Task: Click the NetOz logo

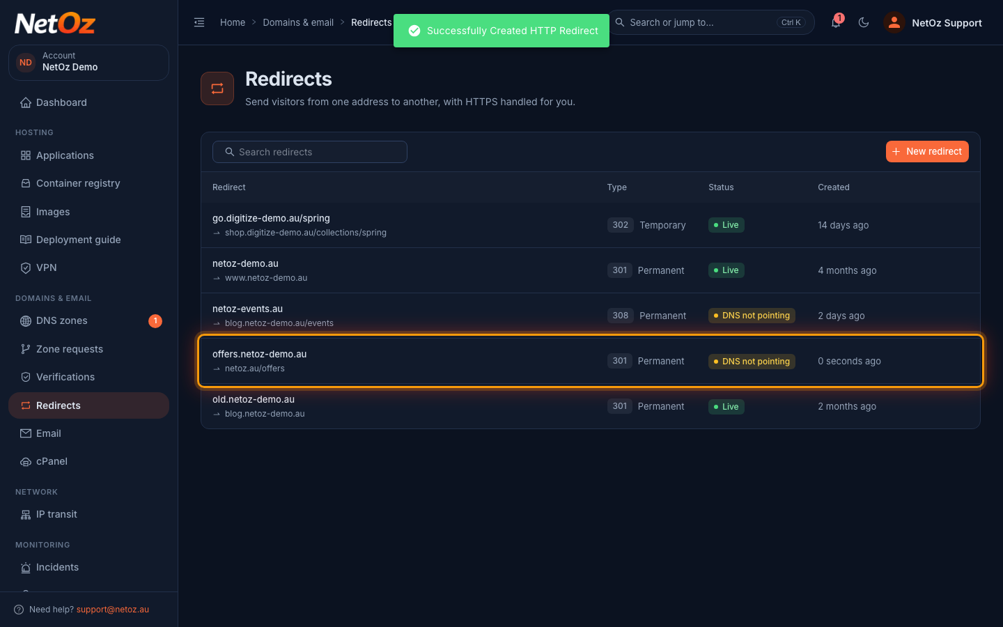Action: (55, 24)
